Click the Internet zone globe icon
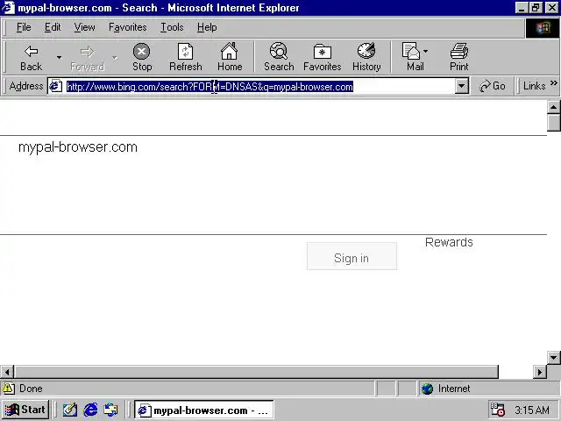The image size is (561, 421). tap(427, 389)
